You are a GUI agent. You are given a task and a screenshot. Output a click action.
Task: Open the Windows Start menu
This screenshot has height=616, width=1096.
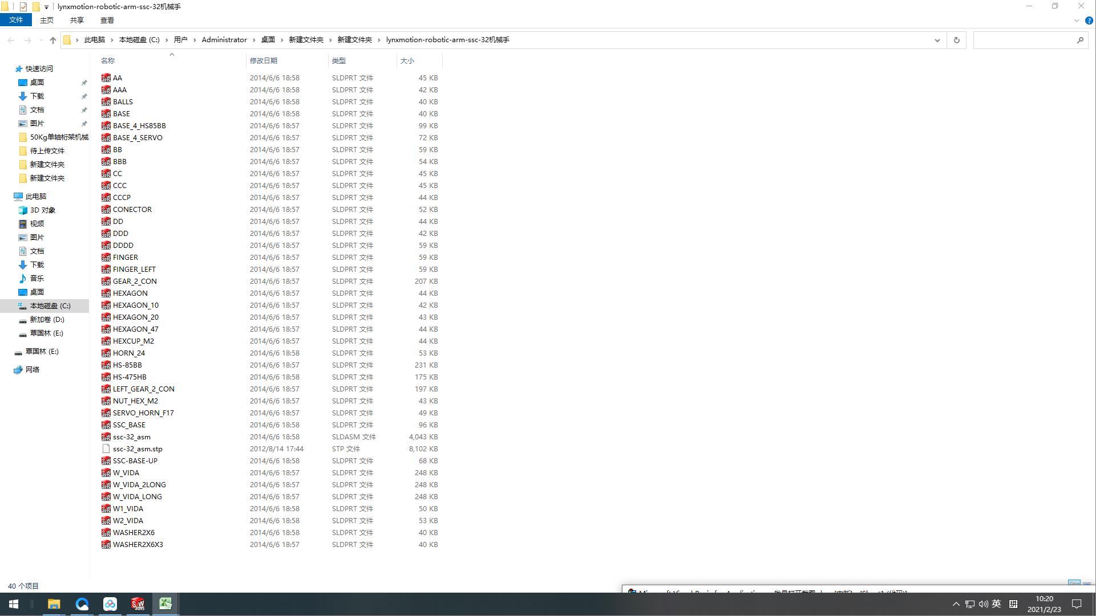pos(13,604)
